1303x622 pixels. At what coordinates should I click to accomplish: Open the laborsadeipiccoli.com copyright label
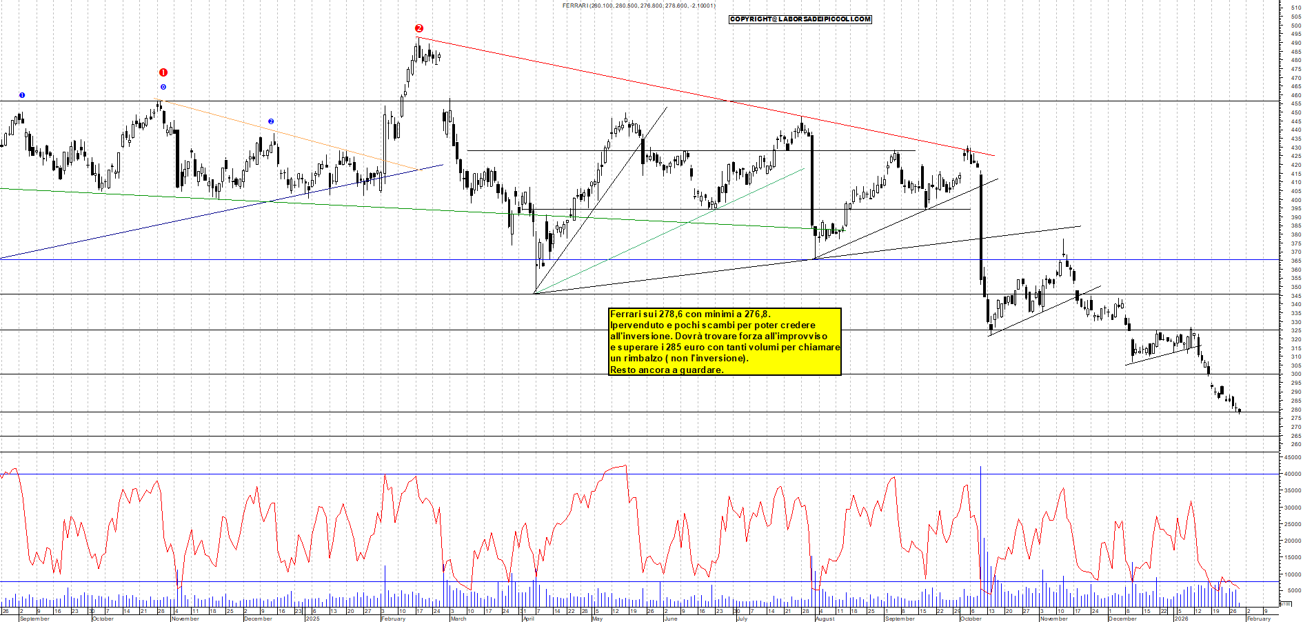pyautogui.click(x=800, y=19)
